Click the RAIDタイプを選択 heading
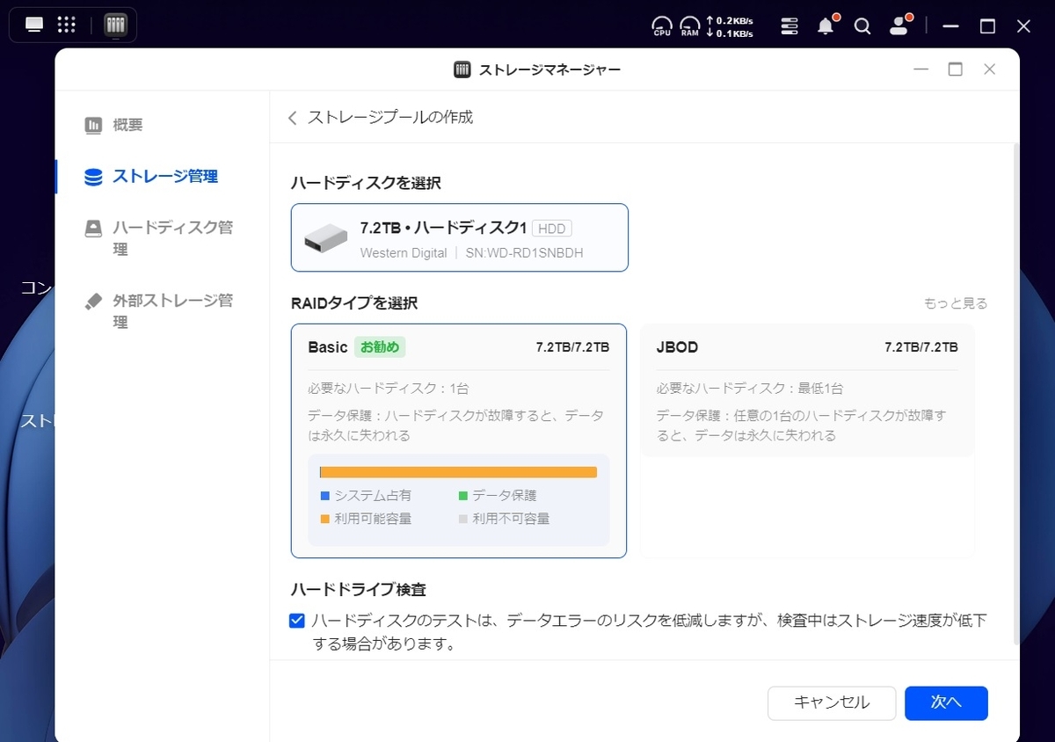 (x=354, y=303)
